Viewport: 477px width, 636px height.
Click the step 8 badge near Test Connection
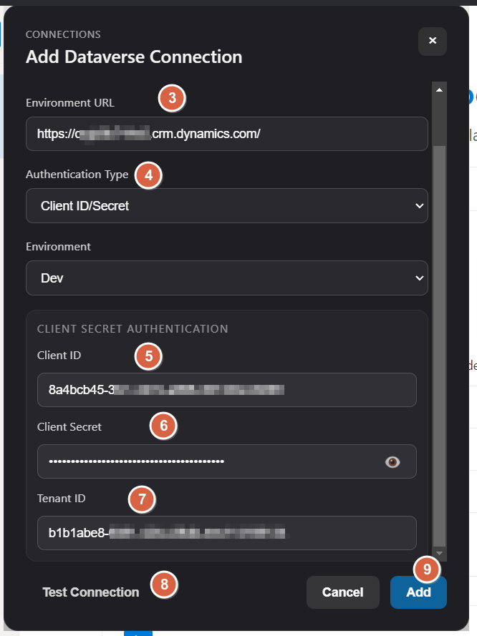coord(163,586)
